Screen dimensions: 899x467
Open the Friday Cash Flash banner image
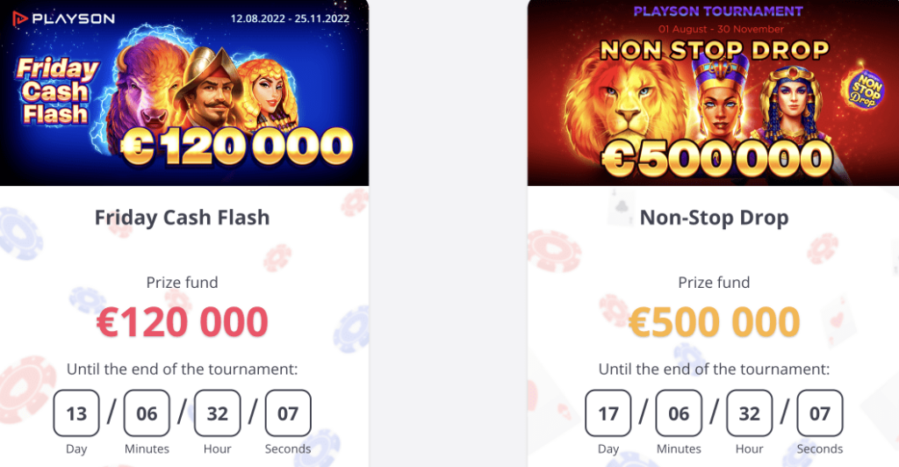click(x=184, y=93)
